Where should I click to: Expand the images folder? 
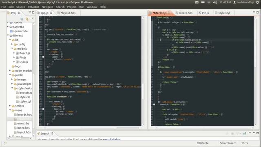click(12, 79)
